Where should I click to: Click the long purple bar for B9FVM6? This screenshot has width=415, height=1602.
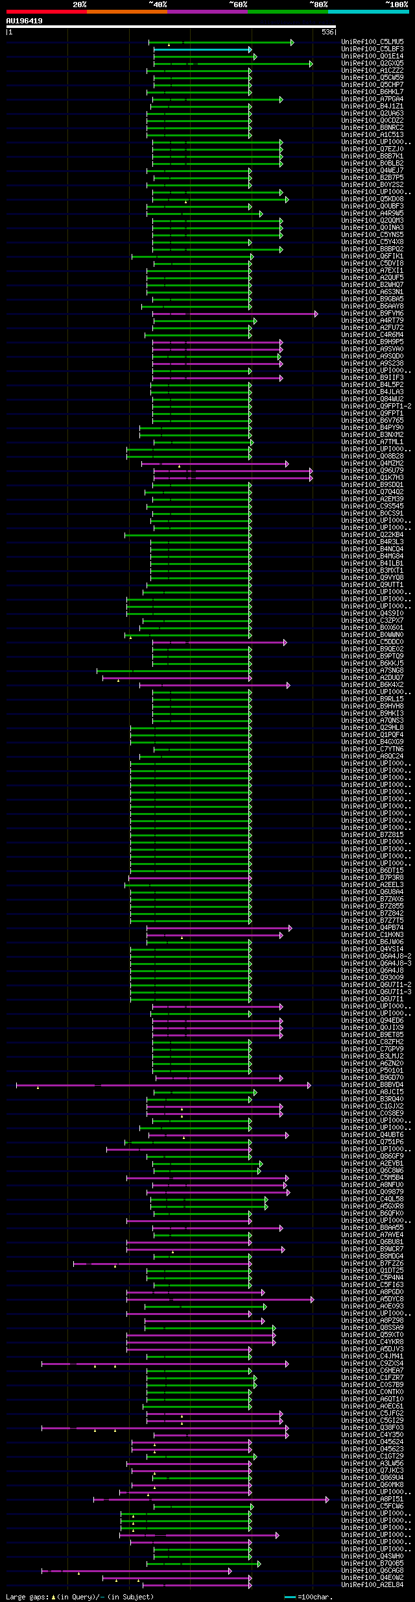(x=235, y=314)
